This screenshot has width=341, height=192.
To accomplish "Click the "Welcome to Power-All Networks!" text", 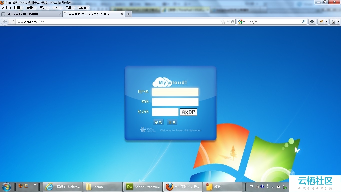I will click(x=181, y=130).
